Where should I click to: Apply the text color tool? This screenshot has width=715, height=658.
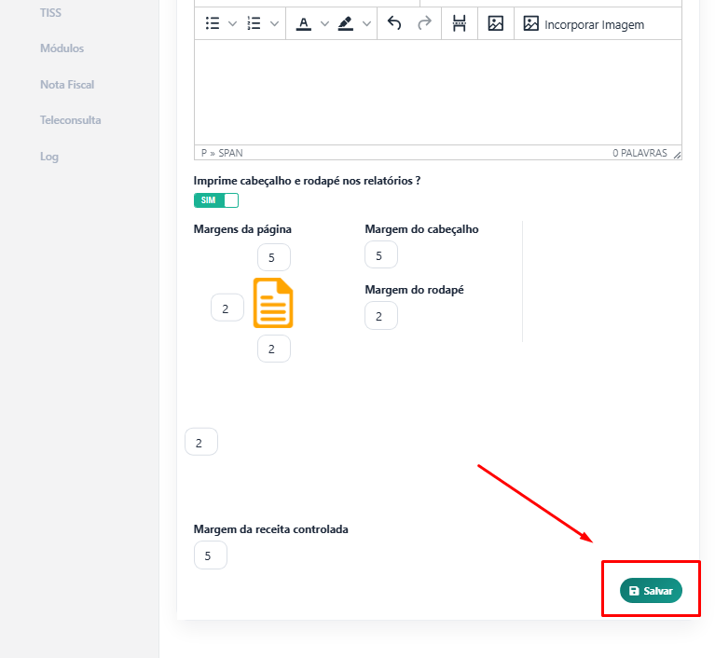click(x=303, y=24)
